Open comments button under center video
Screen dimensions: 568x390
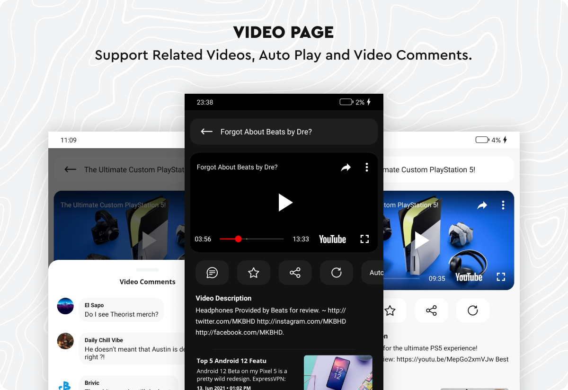pyautogui.click(x=212, y=273)
